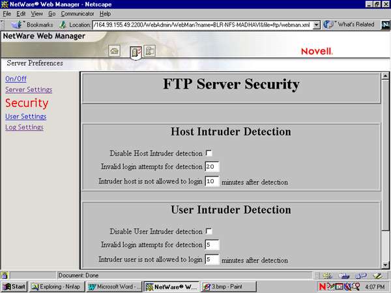
Task: Click the security padlock icon in status bar
Action: click(x=5, y=275)
